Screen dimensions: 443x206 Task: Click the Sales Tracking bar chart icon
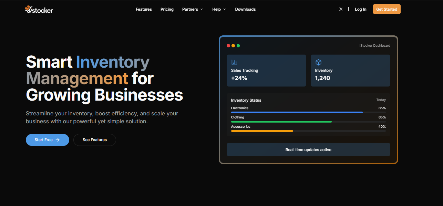234,62
